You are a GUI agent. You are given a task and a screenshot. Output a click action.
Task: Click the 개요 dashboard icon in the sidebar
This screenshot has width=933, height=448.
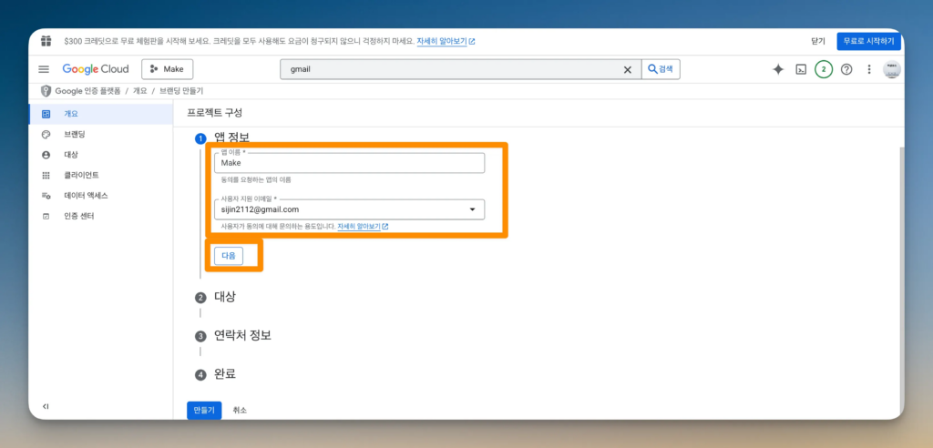(x=46, y=114)
